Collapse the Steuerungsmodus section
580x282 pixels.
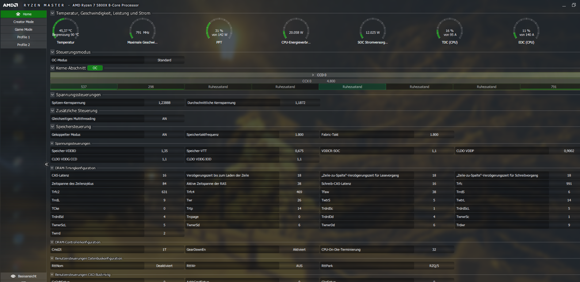point(52,52)
